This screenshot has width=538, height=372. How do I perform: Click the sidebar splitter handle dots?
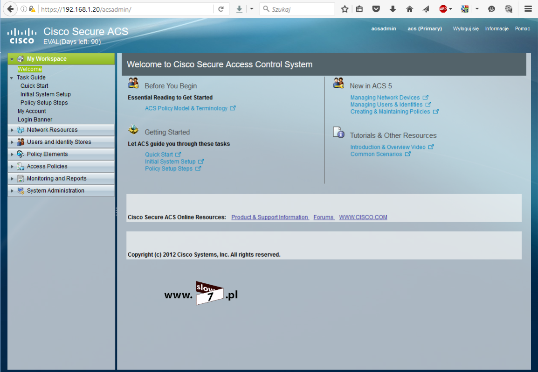tap(116, 211)
